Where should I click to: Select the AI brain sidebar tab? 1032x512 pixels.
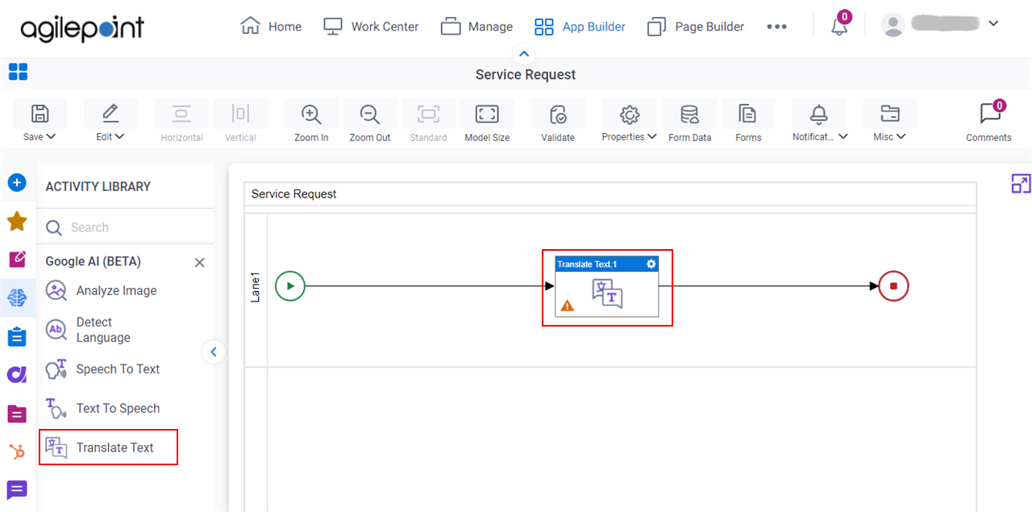point(17,298)
